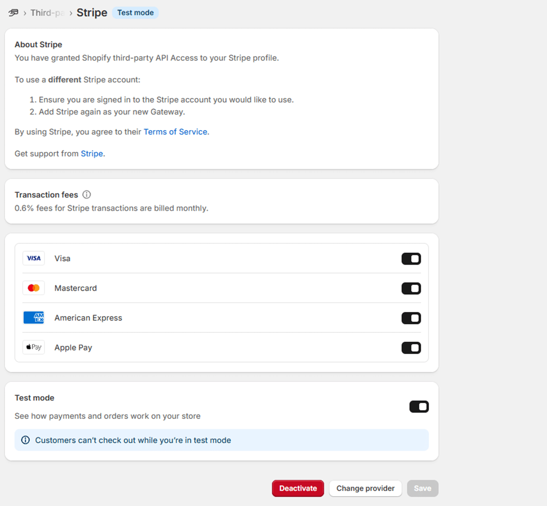Screen dimensions: 547x506
Task: Disable Apple Pay toggle switch
Action: click(411, 348)
